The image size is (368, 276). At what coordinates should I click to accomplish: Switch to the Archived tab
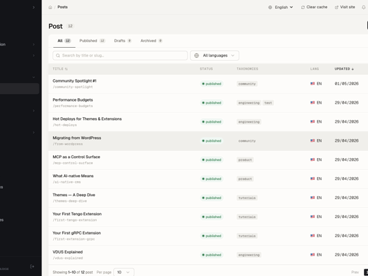(151, 41)
